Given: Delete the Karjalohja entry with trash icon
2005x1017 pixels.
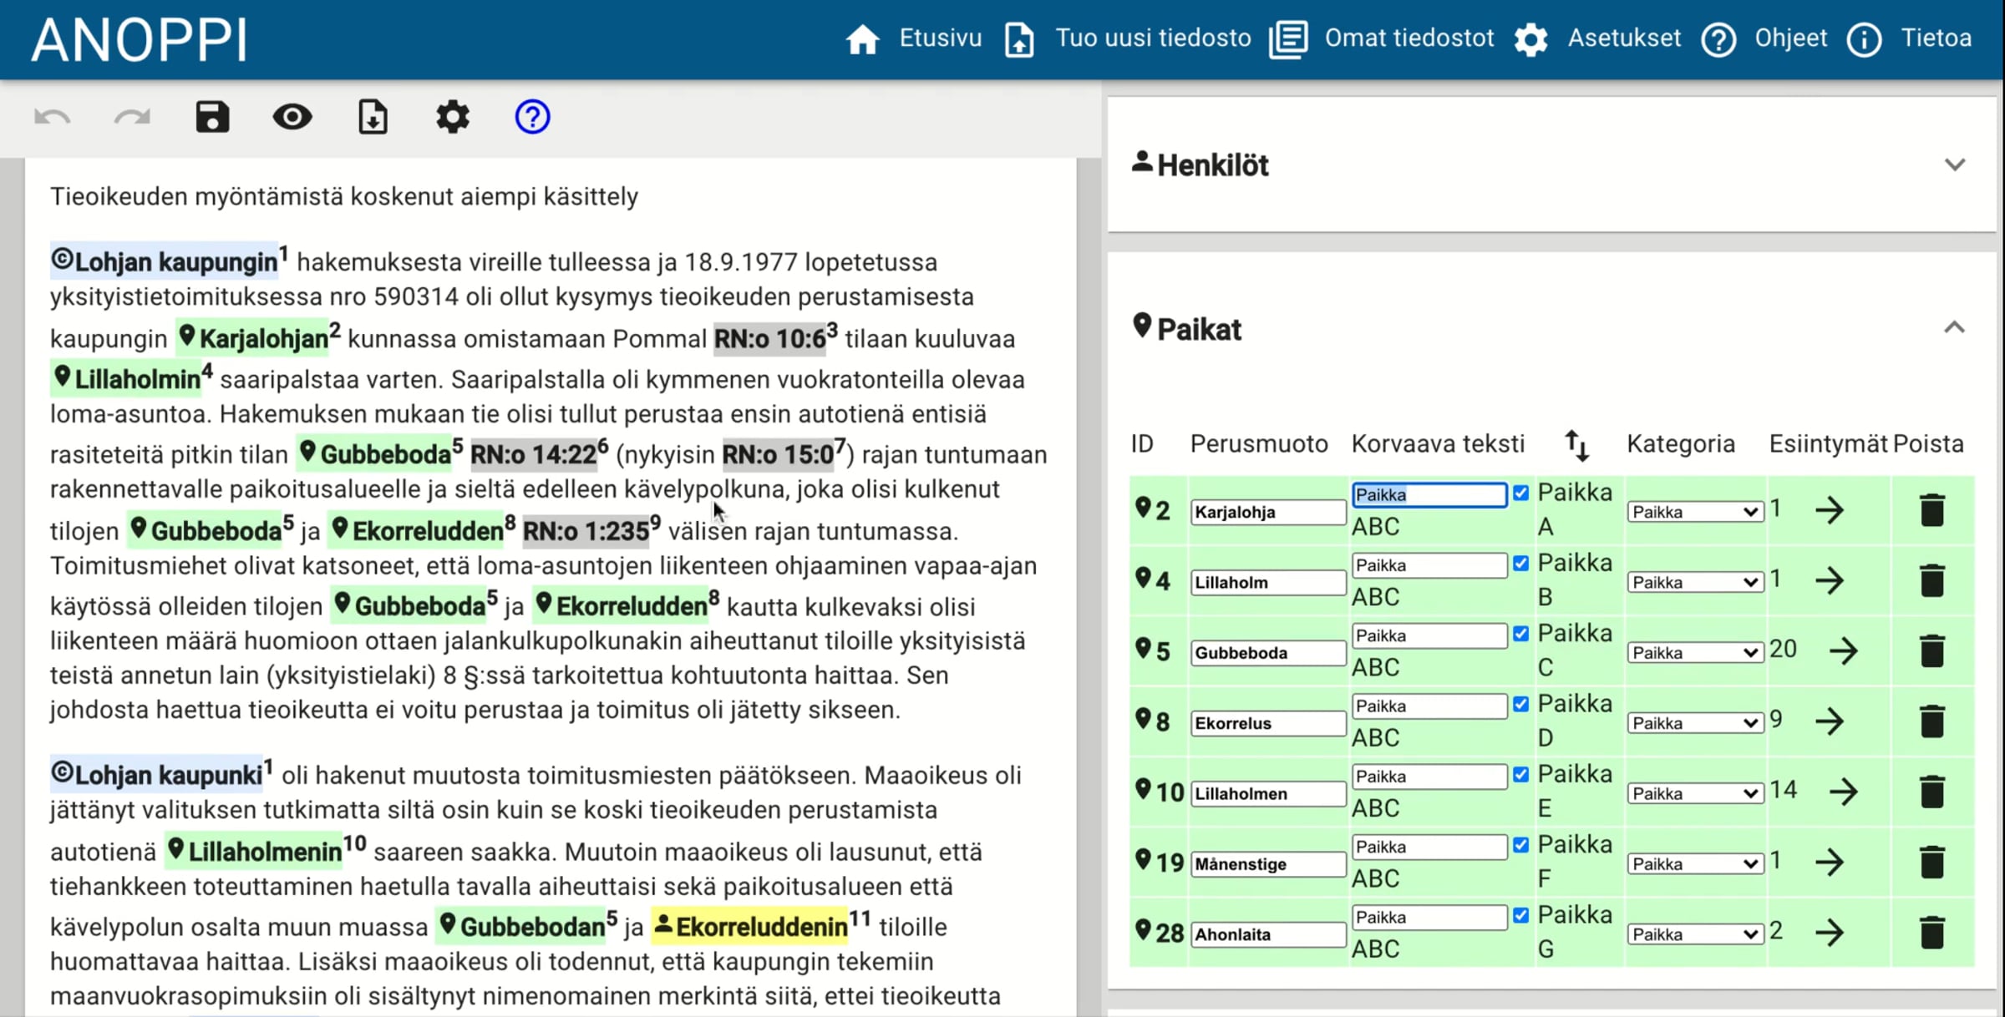Looking at the screenshot, I should click(1932, 510).
